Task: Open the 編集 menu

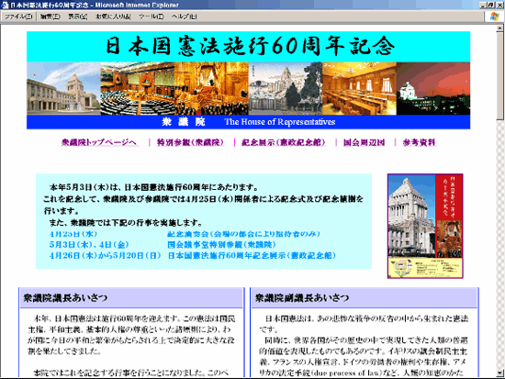Action: (x=50, y=17)
